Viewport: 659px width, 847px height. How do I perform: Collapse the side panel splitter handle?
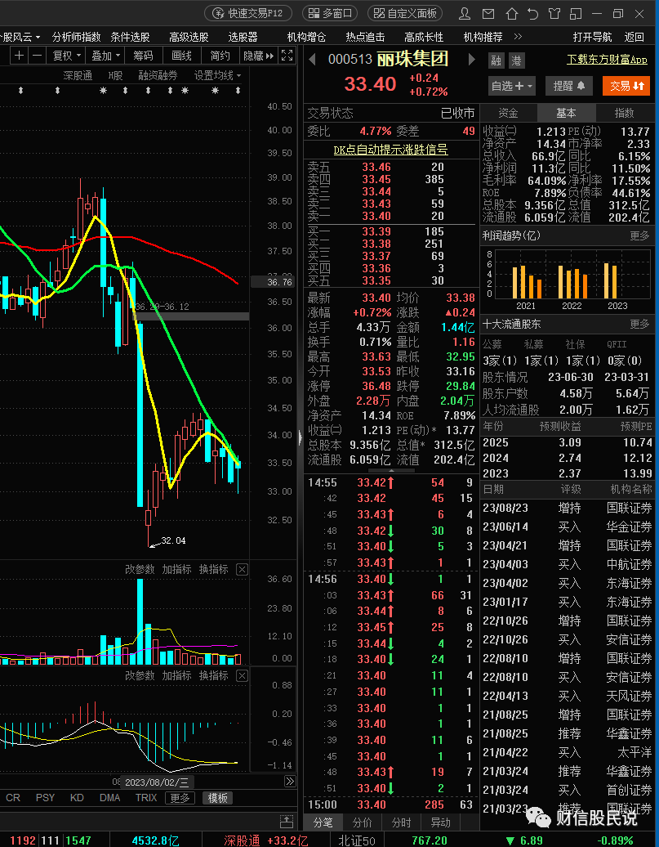pyautogui.click(x=300, y=437)
